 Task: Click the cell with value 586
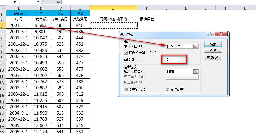(60, 88)
